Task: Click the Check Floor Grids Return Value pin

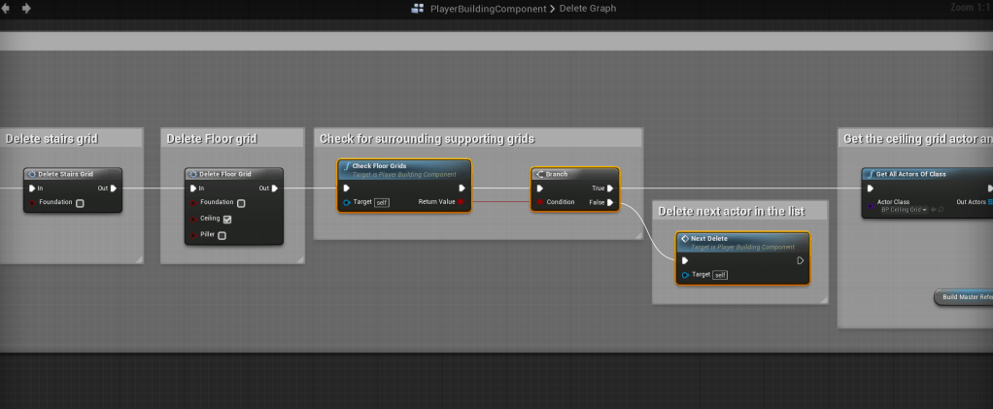Action: click(x=462, y=203)
